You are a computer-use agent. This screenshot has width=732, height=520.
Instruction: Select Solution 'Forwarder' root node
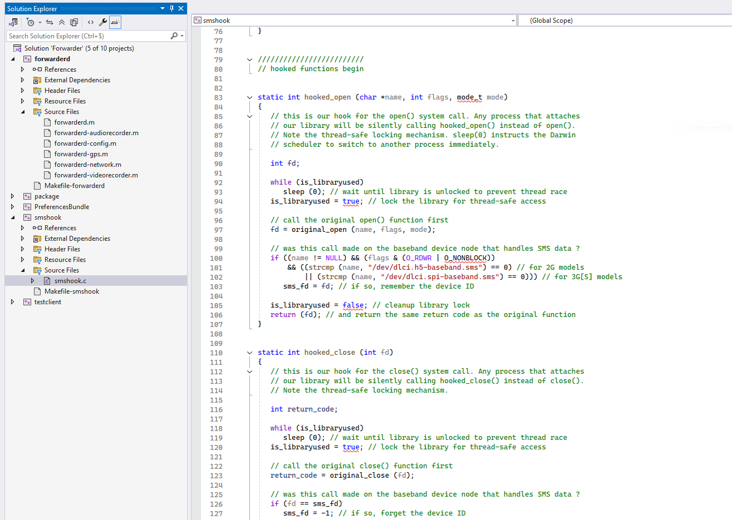[x=78, y=48]
